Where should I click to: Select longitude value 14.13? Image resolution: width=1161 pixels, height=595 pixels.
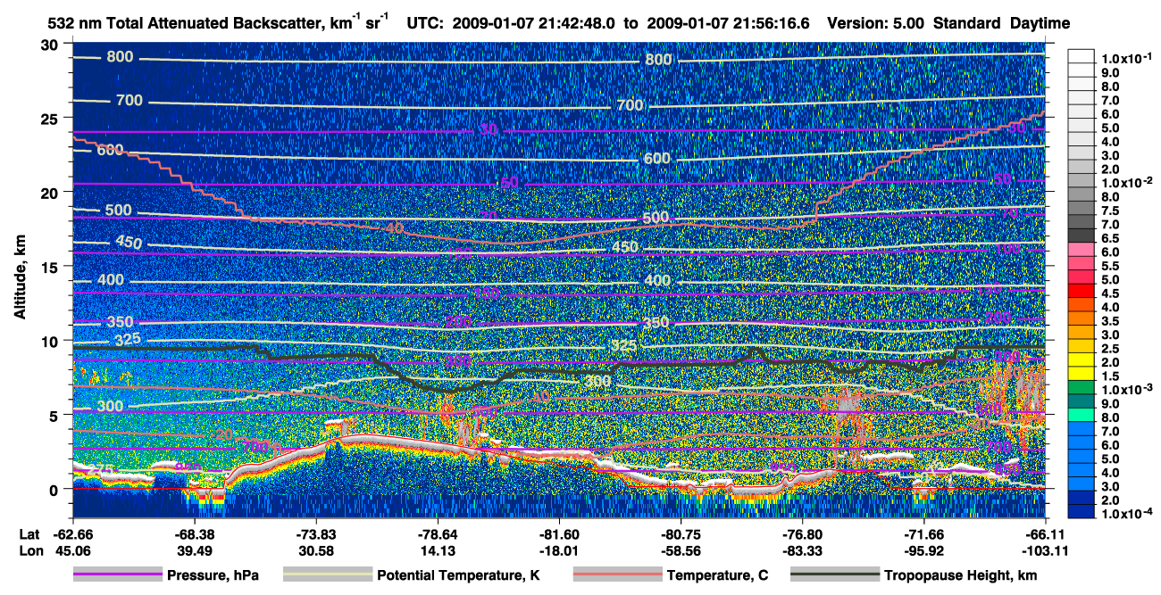click(x=437, y=550)
